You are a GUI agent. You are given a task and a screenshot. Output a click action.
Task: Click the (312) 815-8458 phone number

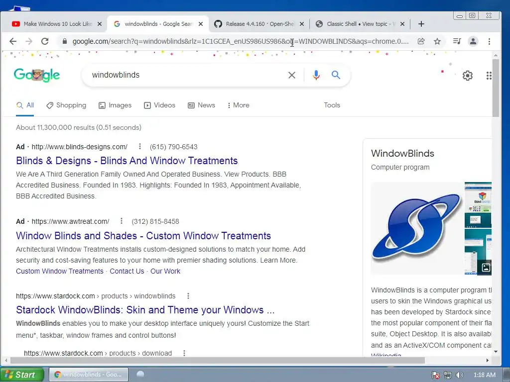coord(155,221)
